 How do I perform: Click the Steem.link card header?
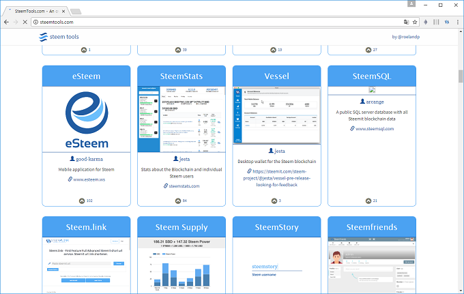click(x=86, y=227)
